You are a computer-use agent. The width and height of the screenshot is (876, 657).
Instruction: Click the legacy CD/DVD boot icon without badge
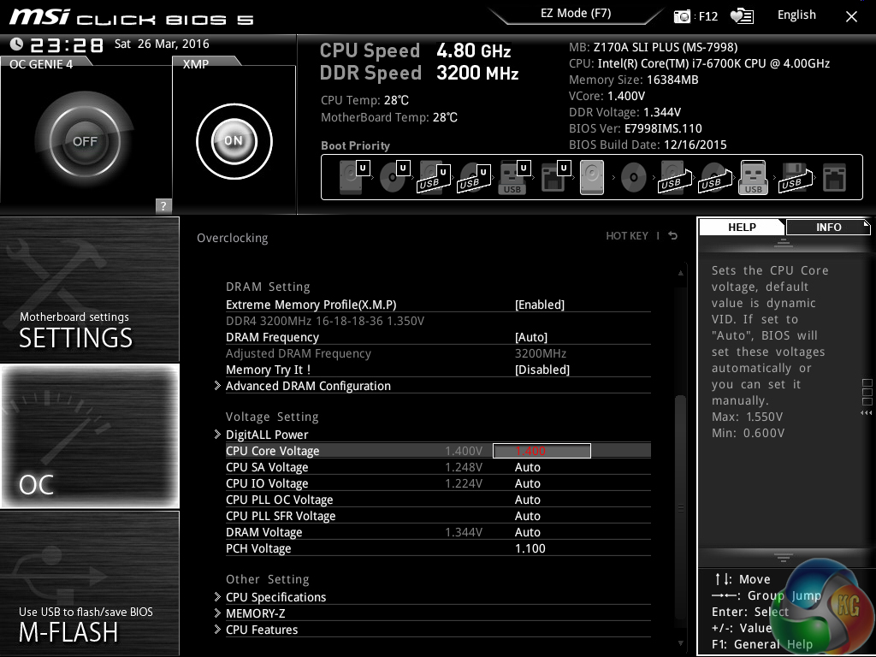point(634,178)
